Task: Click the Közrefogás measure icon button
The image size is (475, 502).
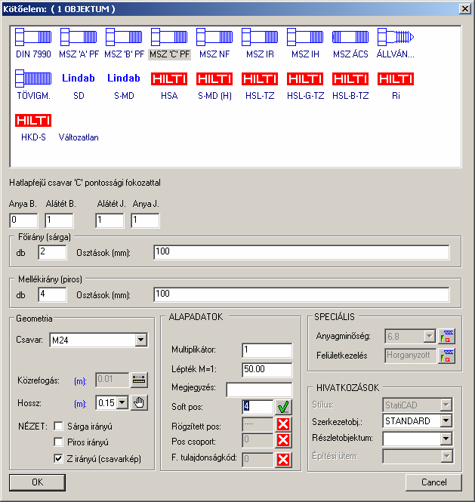Action: [139, 380]
